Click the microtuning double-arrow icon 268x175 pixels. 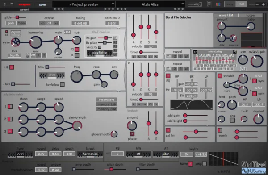pos(195,52)
